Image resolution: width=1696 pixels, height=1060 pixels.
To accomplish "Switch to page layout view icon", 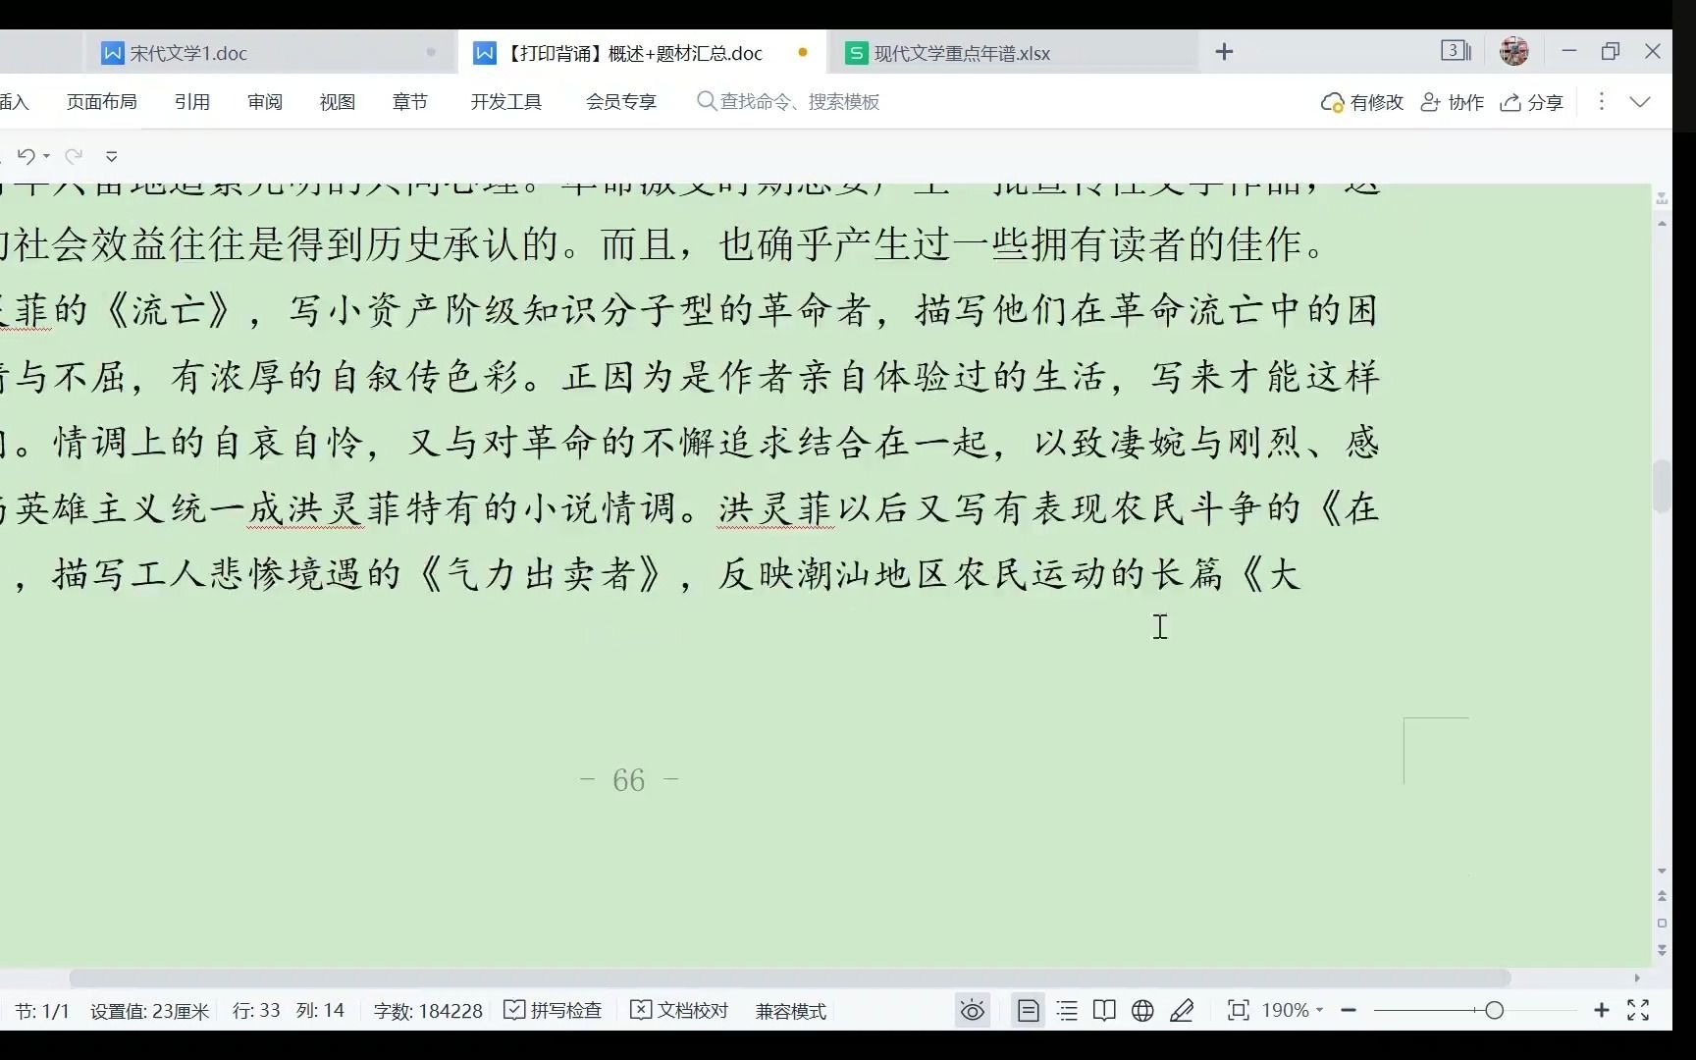I will [1028, 1010].
